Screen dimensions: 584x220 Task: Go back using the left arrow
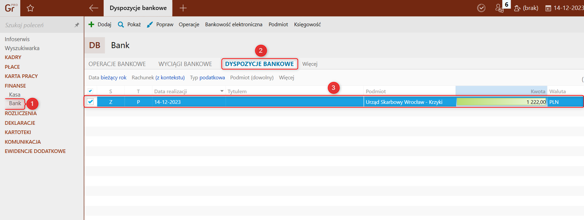click(x=94, y=8)
